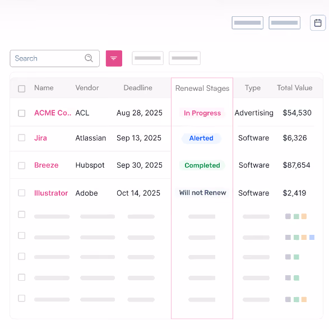Select the Adobe vendor cell
The image size is (329, 329).
[x=86, y=193]
